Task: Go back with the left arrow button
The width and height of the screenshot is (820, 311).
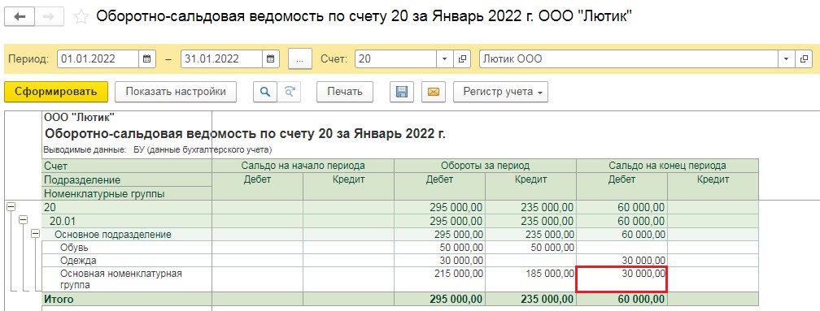Action: [x=20, y=17]
